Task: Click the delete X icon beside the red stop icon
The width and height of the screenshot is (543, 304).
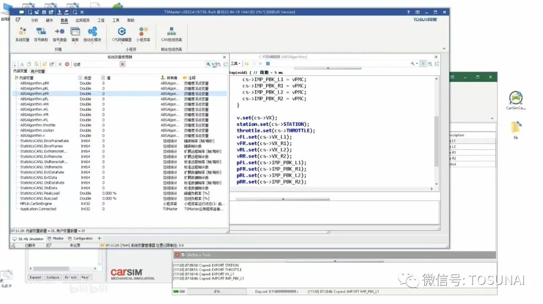Action: (60, 64)
